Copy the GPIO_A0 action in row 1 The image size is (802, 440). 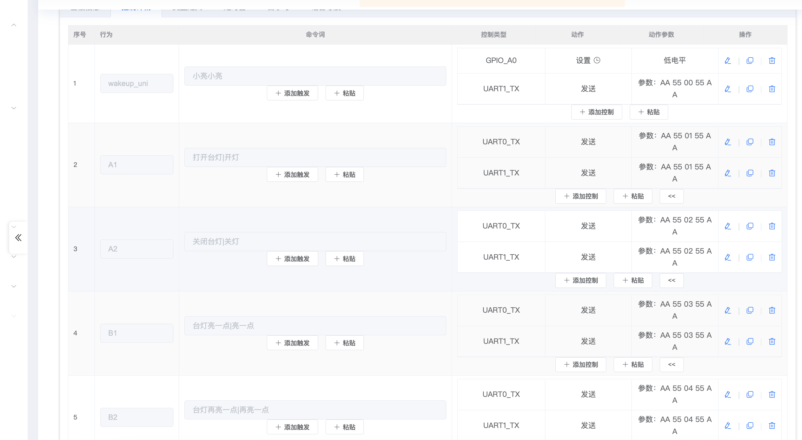[x=750, y=60]
